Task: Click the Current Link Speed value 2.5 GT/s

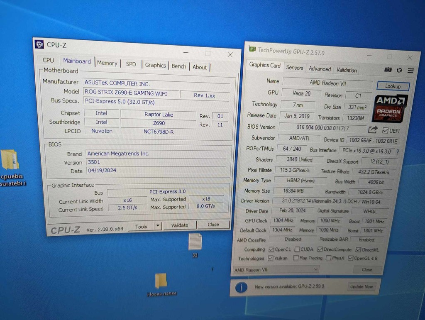Action: (127, 208)
